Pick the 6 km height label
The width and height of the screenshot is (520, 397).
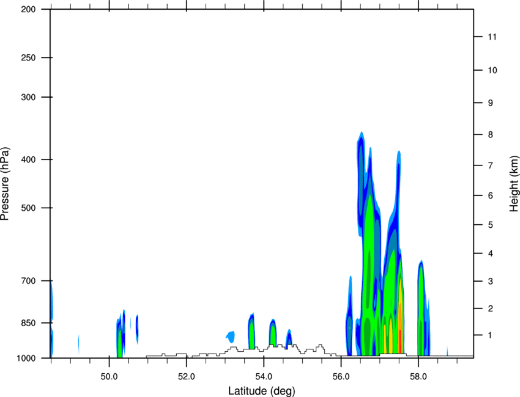(491, 195)
